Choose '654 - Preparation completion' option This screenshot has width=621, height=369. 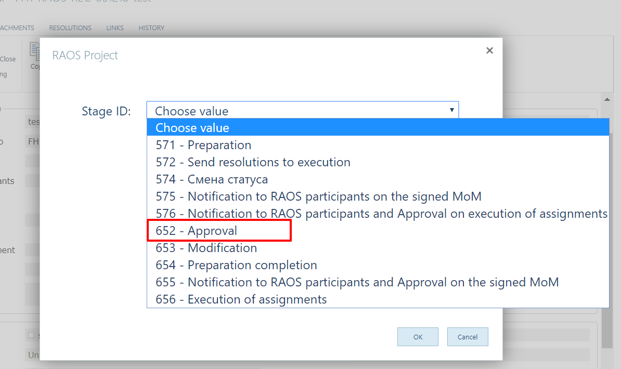click(x=378, y=265)
